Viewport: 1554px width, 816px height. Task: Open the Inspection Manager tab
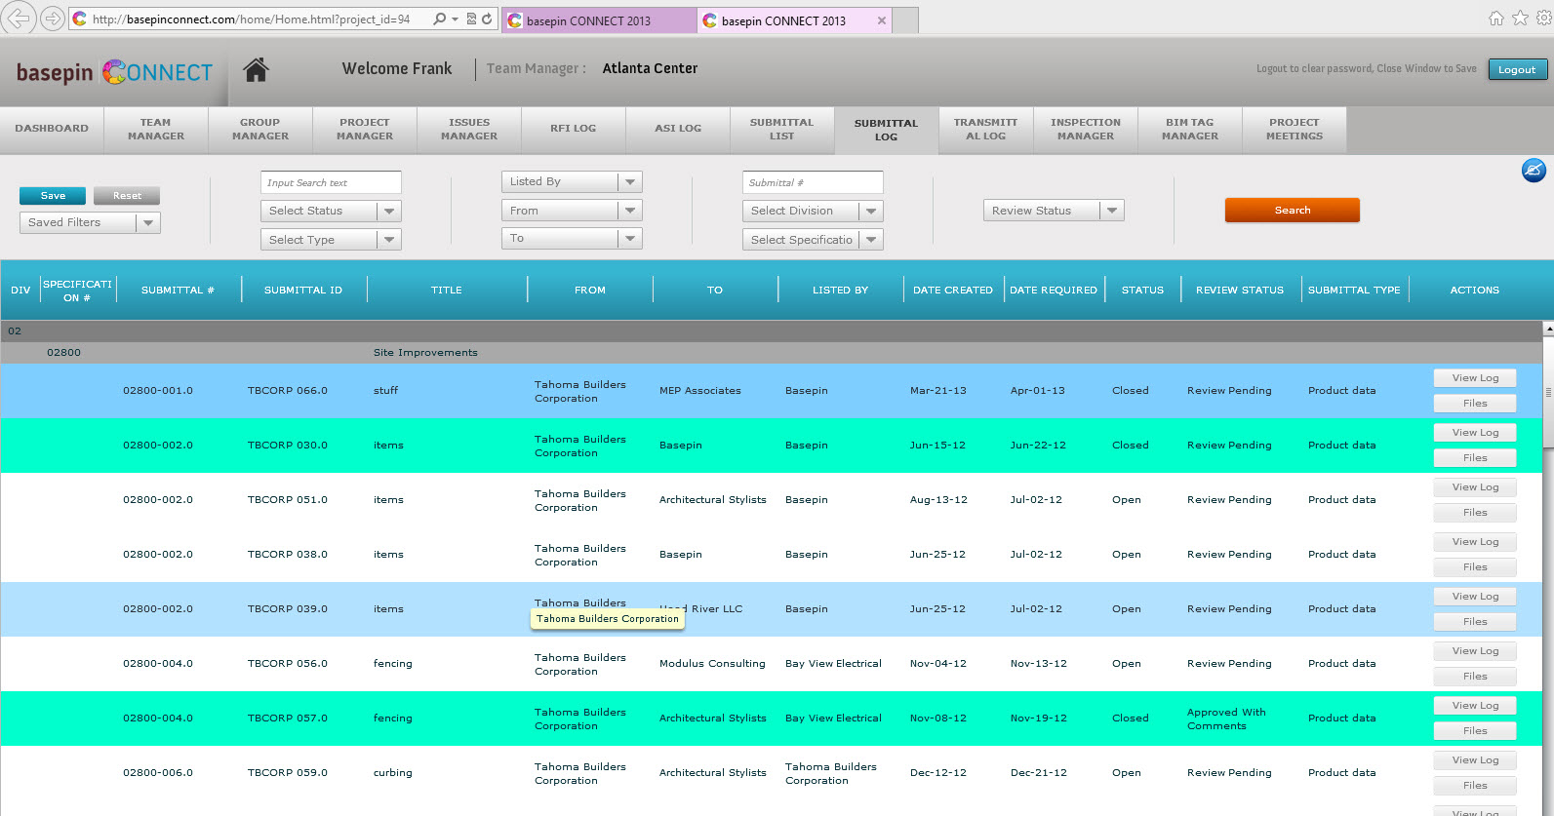tap(1086, 130)
